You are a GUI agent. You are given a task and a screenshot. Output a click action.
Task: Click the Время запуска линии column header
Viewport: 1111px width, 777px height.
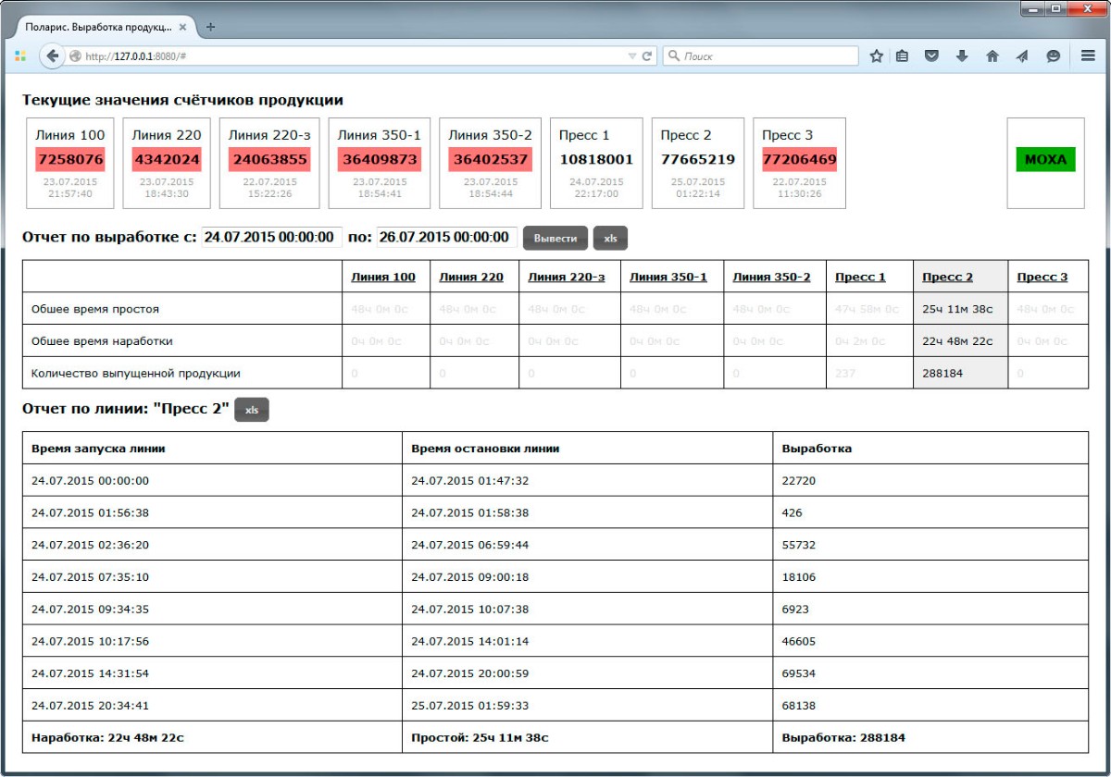click(99, 449)
